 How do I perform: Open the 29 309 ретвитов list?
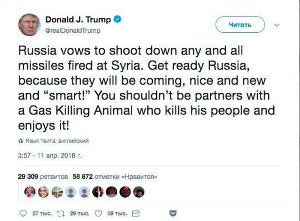[x=43, y=177]
